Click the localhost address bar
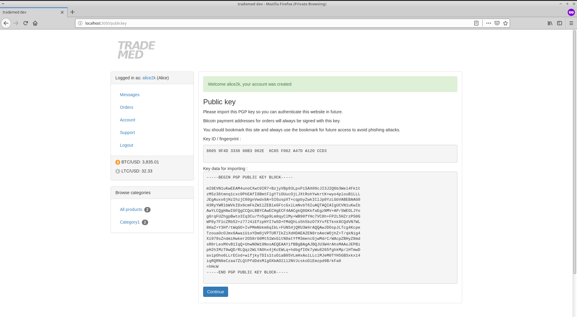This screenshot has height=317, width=577. pos(270,23)
